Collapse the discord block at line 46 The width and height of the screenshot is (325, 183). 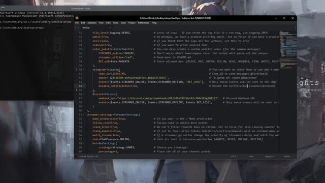pos(83,94)
